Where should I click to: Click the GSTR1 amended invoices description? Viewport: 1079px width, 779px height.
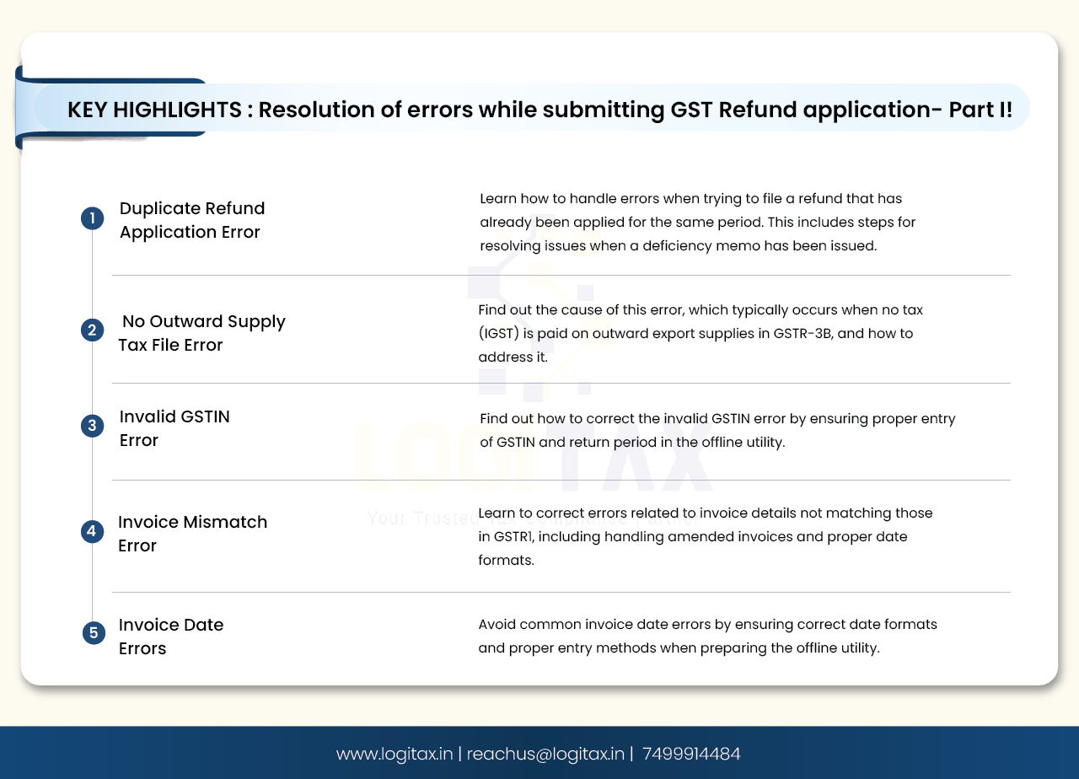[x=705, y=536]
